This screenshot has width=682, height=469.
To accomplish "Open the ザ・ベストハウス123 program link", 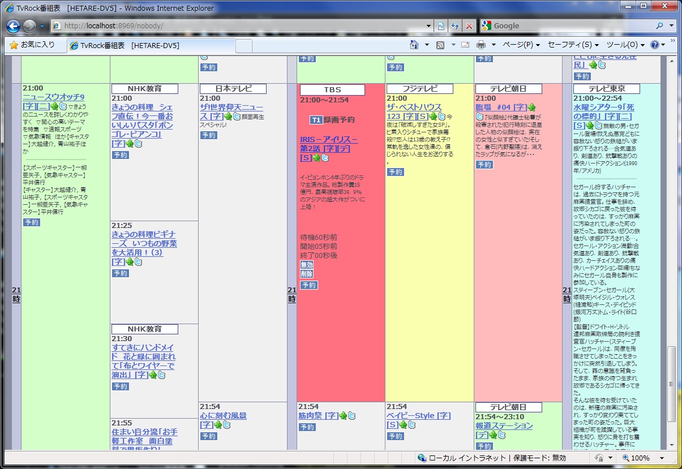I will (414, 111).
